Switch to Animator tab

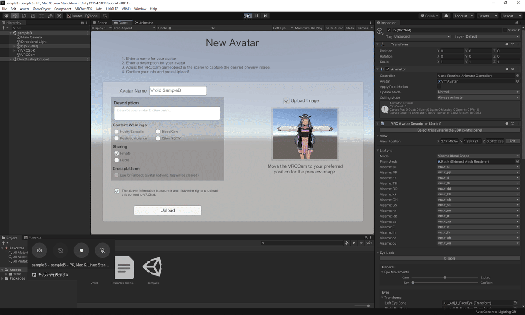pyautogui.click(x=144, y=23)
